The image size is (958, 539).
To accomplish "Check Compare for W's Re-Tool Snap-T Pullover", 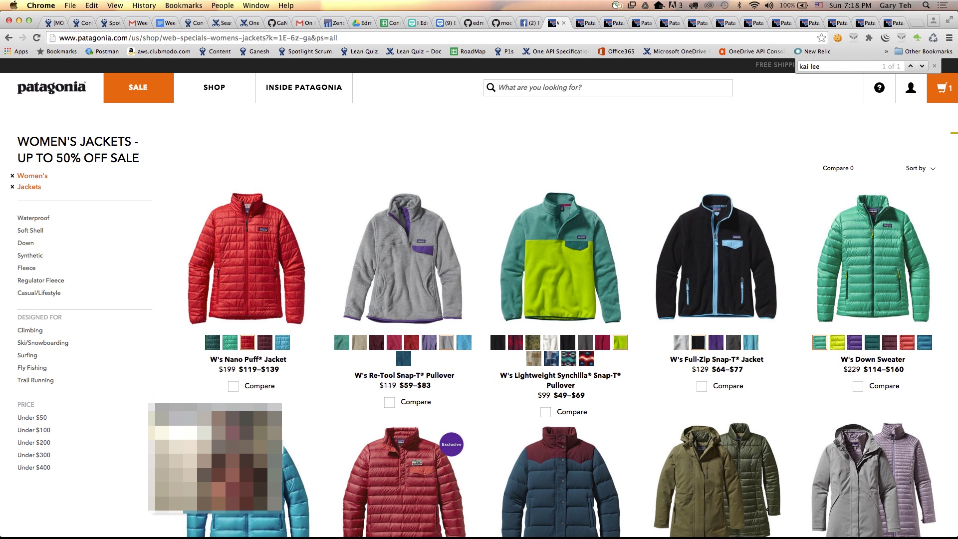I will 389,402.
